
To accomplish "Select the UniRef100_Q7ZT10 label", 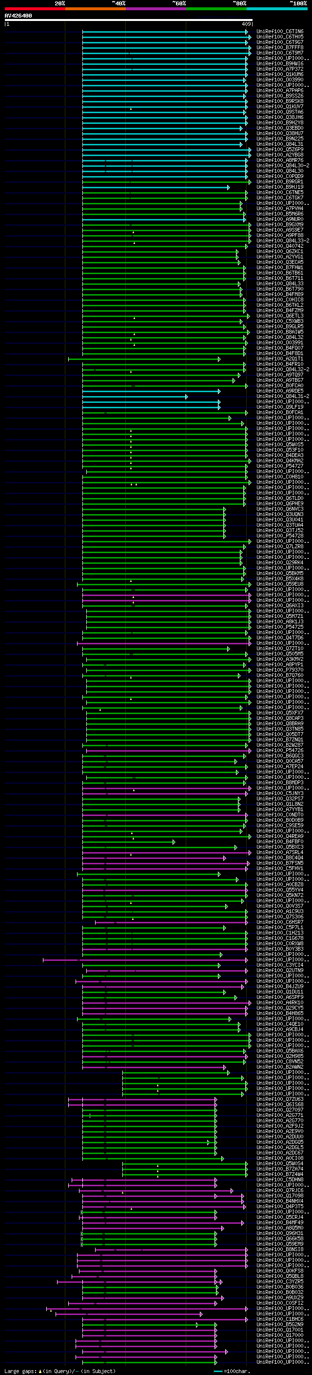I will coord(280,649).
